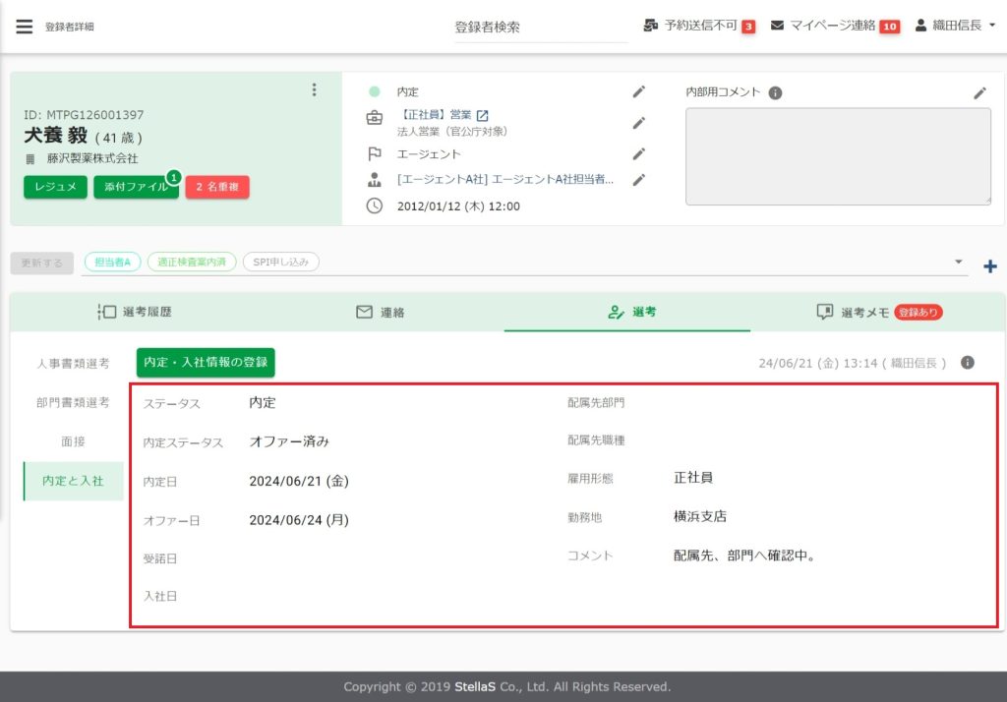The width and height of the screenshot is (1007, 702).
Task: Switch to the 選考履歴 tab
Action: (136, 312)
